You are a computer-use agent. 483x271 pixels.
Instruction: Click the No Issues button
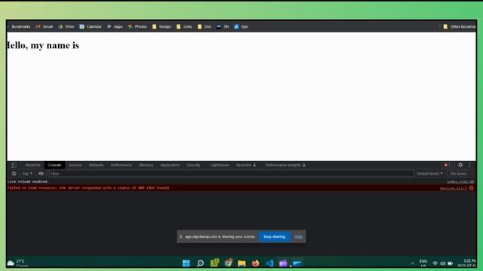[x=458, y=174]
